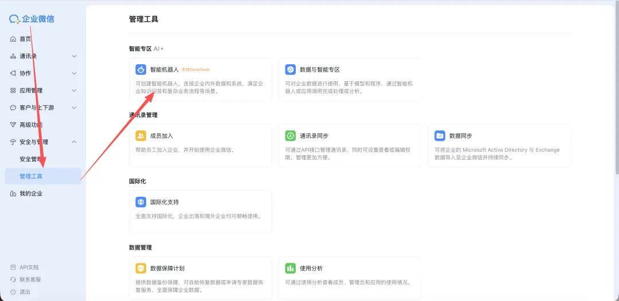Click the 高级功能 icon

13,125
